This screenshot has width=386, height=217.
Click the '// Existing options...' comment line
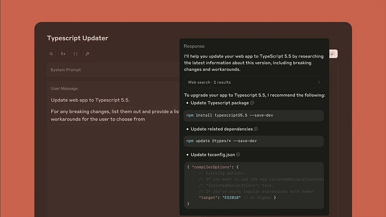click(x=224, y=173)
